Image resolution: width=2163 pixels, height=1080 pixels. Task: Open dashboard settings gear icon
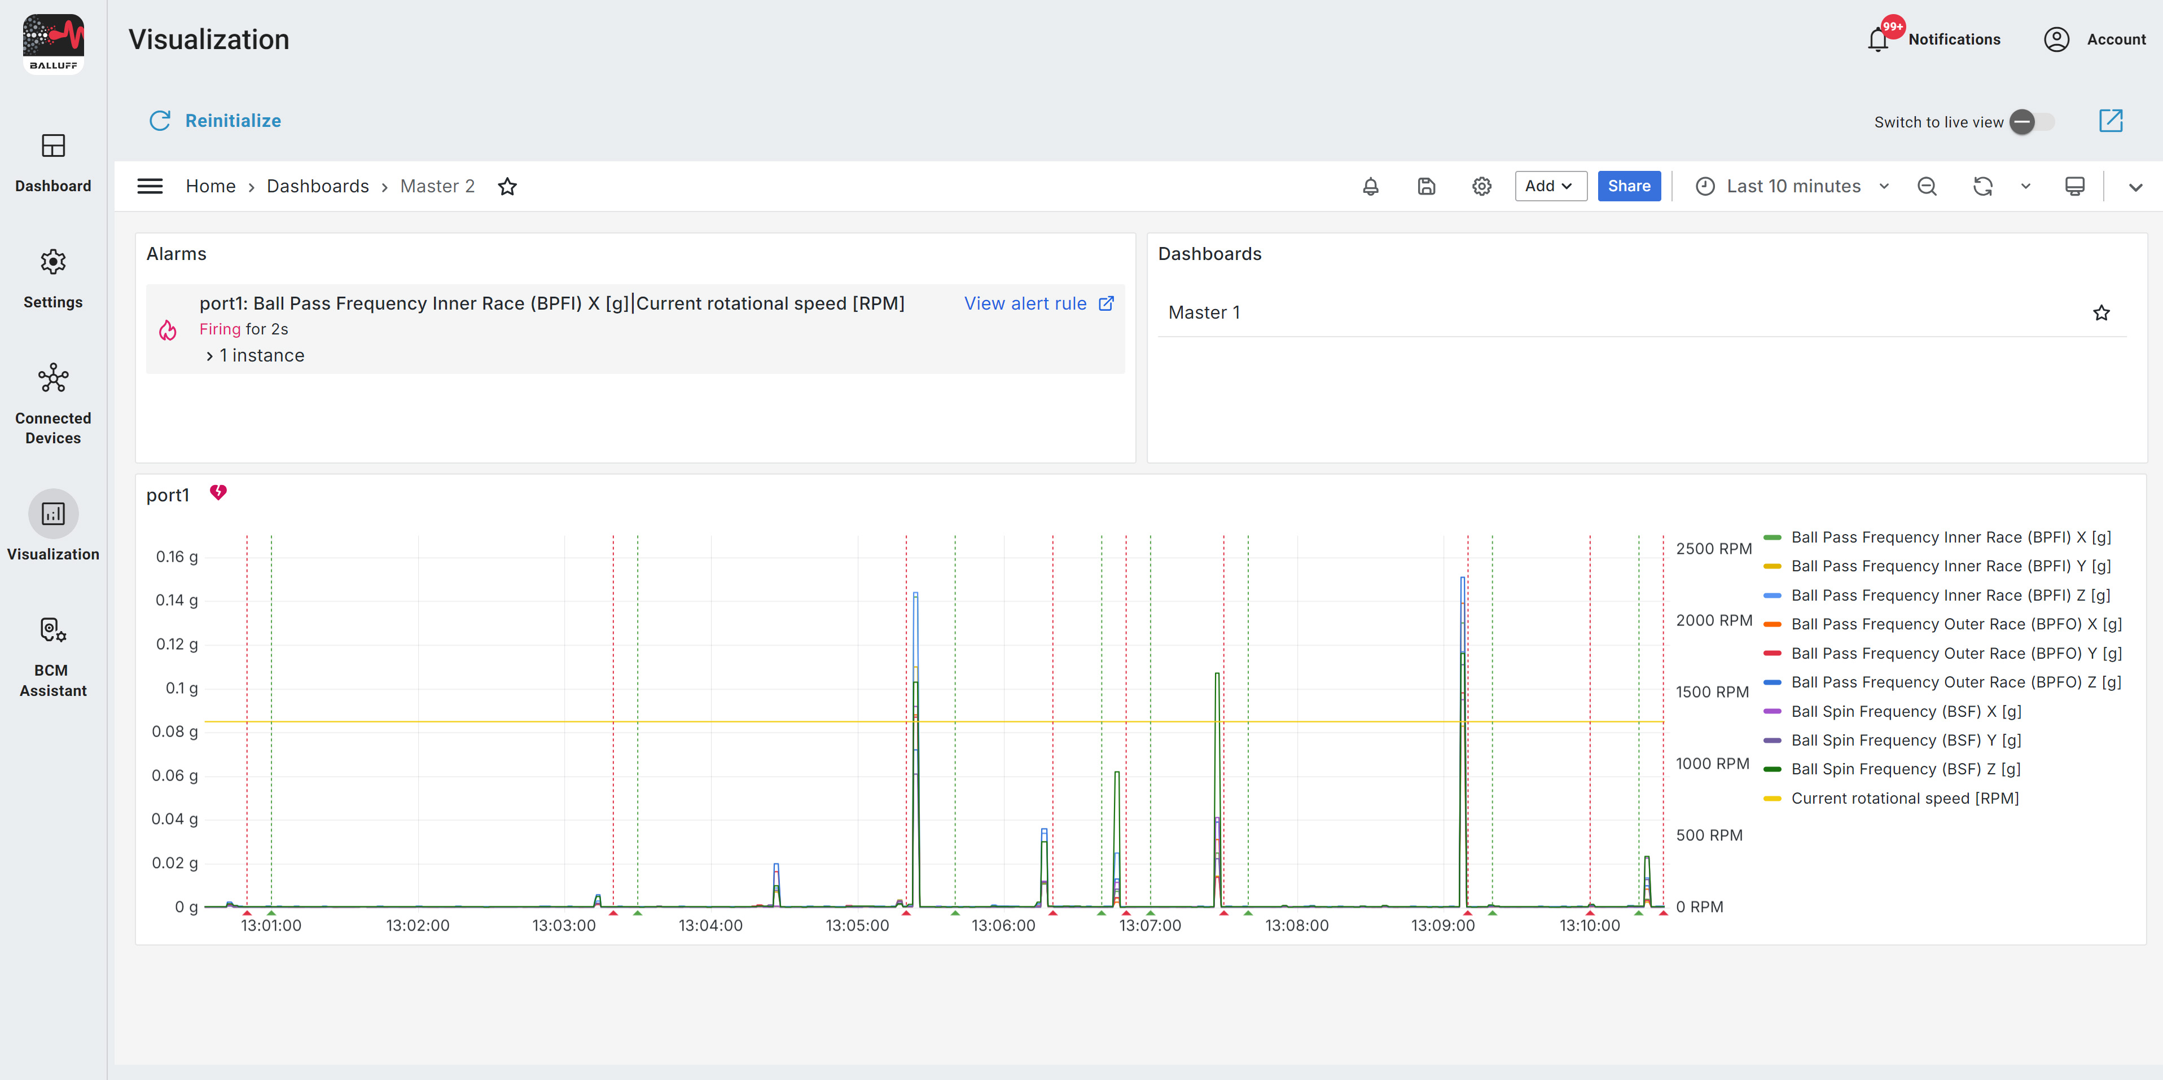[x=1481, y=186]
